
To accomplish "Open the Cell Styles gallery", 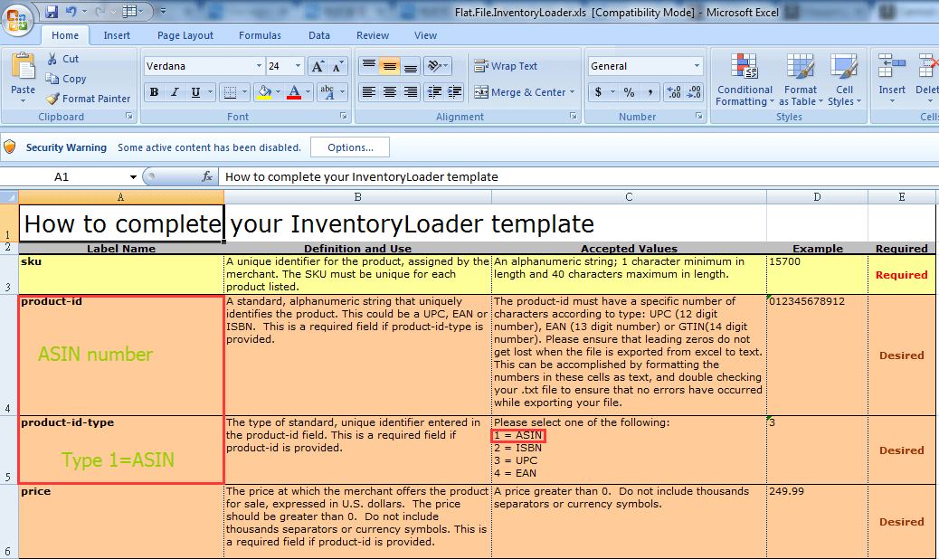I will 844,81.
